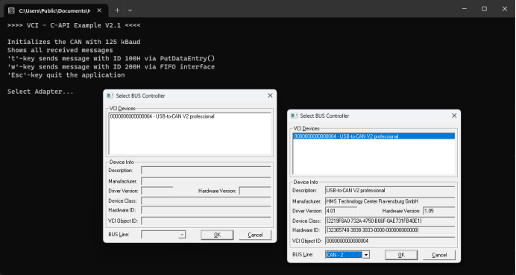Click the 'Initializes the CAN with 125 kBaud' line
The height and width of the screenshot is (275, 516).
tap(74, 42)
